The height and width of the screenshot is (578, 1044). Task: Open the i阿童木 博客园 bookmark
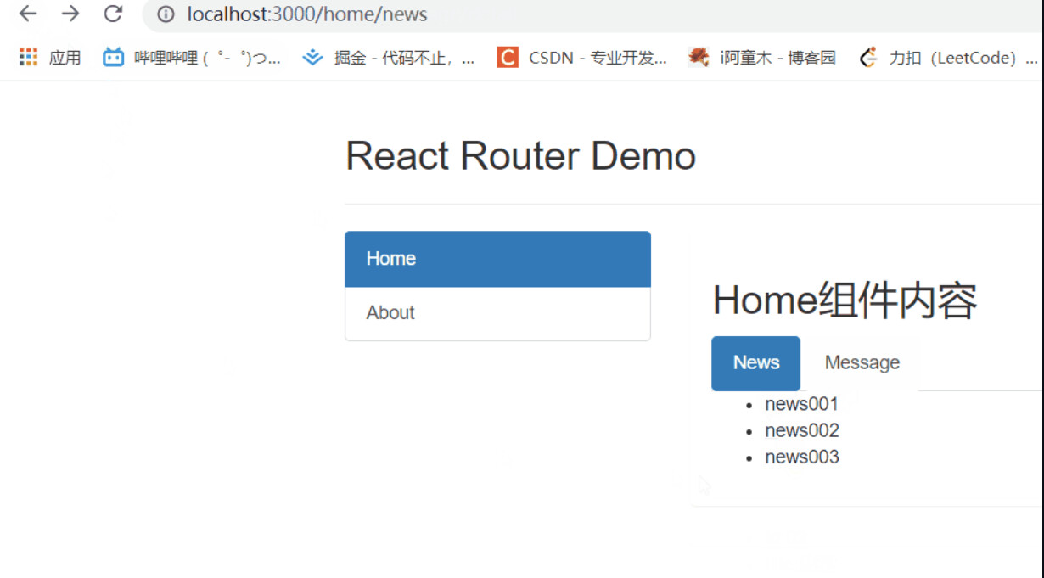coord(761,58)
